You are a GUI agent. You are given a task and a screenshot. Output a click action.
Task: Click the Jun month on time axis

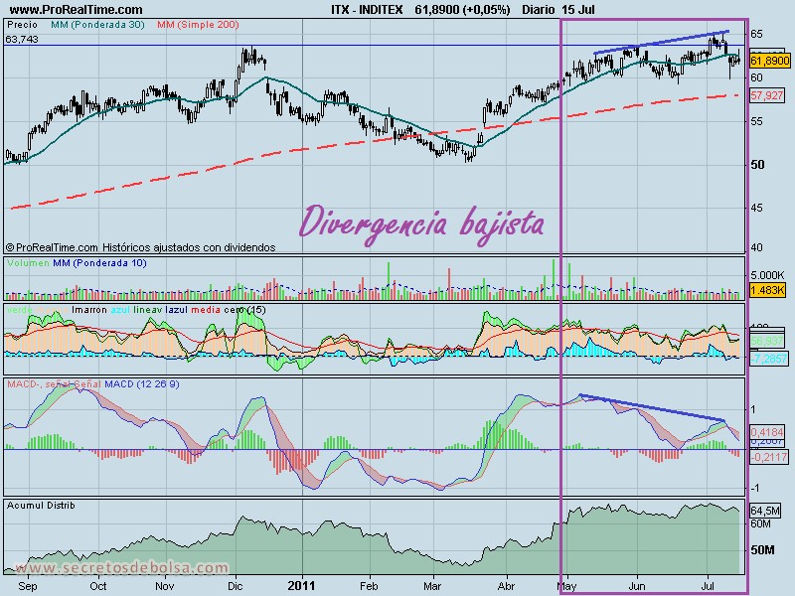[x=637, y=586]
